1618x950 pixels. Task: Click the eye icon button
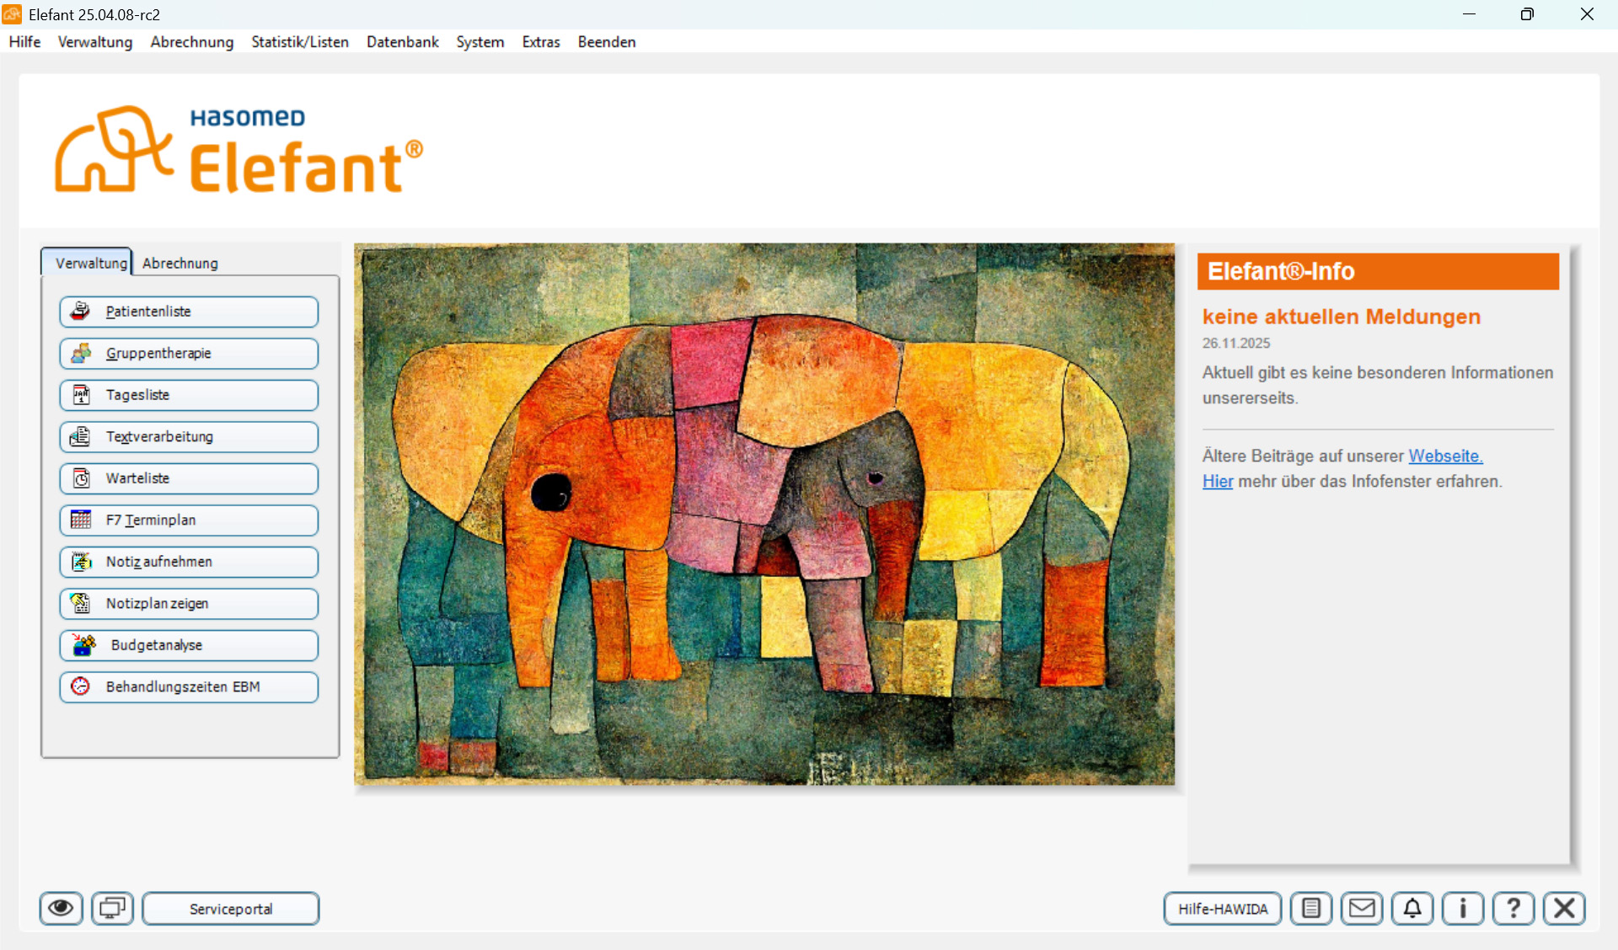(x=61, y=908)
